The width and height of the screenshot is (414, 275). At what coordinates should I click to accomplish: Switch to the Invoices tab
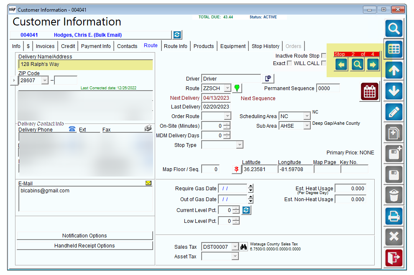pos(45,46)
